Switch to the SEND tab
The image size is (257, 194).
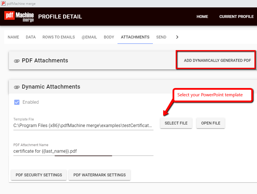(x=161, y=37)
